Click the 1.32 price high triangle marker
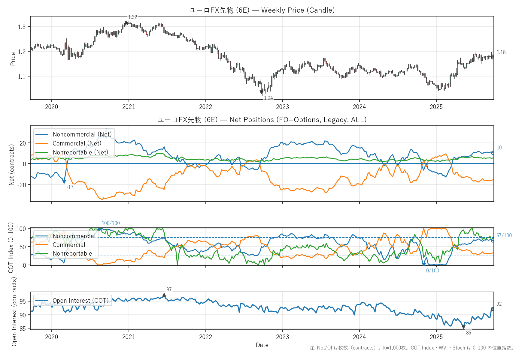 coord(126,22)
